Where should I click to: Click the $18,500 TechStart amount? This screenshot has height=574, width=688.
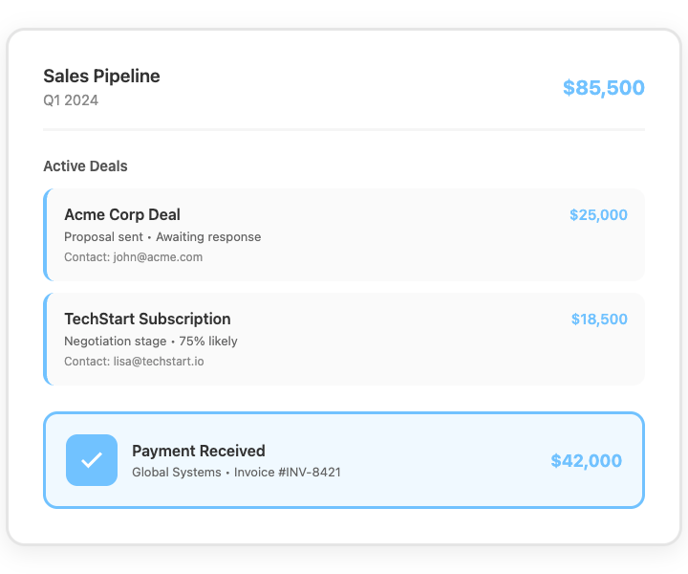point(599,319)
